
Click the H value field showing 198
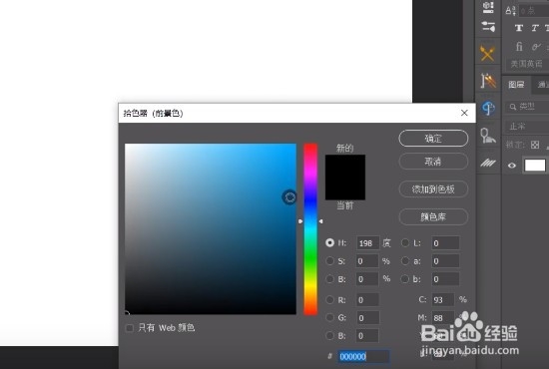[x=367, y=243]
